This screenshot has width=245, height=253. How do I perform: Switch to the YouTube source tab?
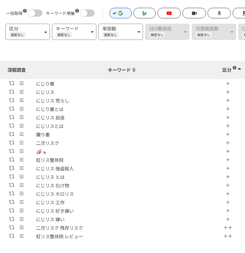169,13
